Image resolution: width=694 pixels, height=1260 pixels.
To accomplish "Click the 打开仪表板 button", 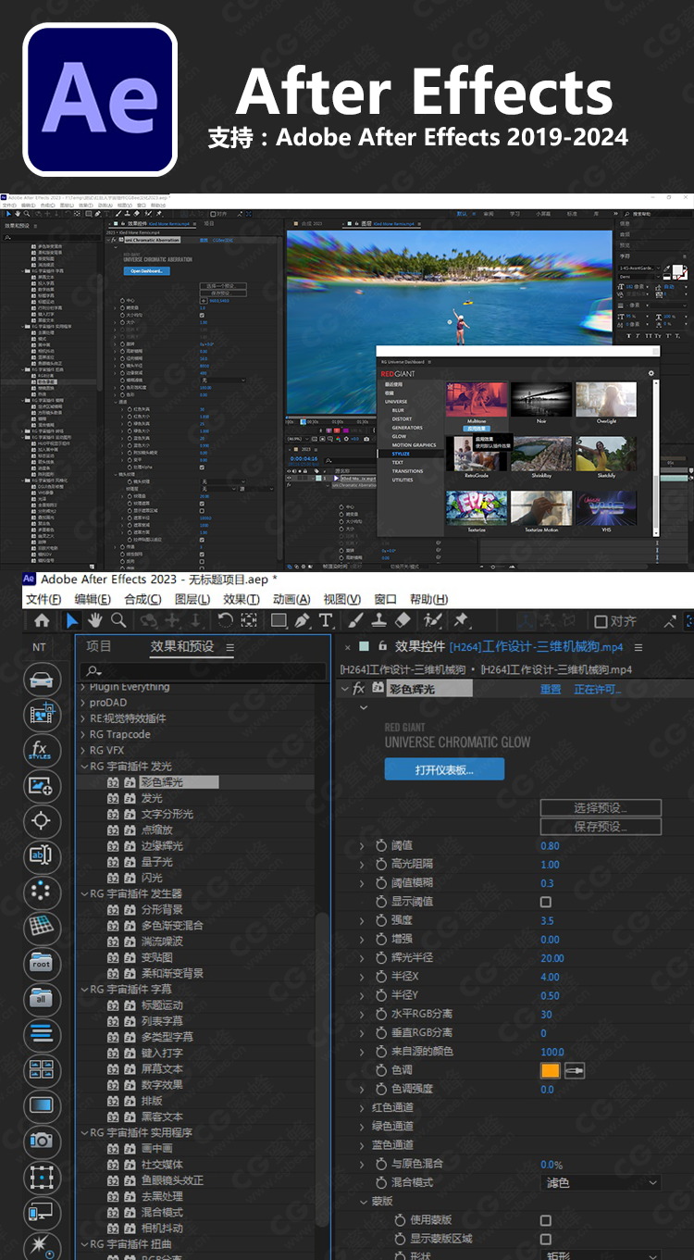I will click(444, 769).
